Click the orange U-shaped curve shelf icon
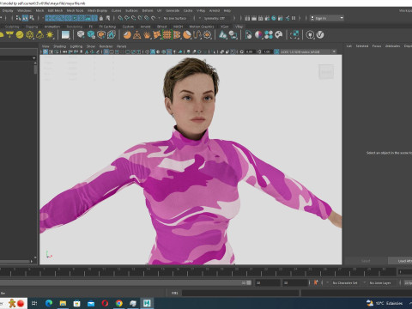This screenshot has height=309, width=412. (x=197, y=35)
